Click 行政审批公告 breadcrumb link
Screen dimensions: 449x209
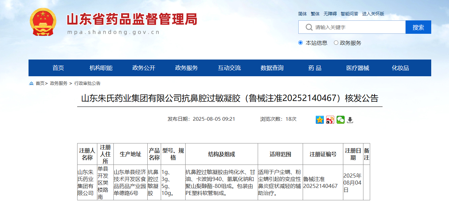(87, 83)
